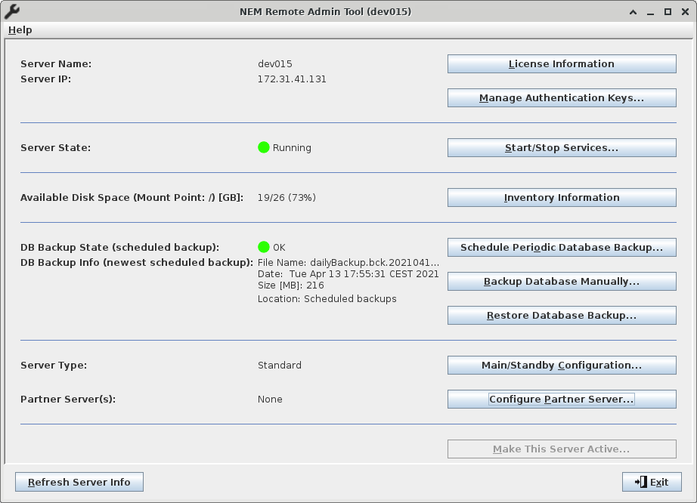The height and width of the screenshot is (503, 697).
Task: Click the server IP address value
Action: [x=292, y=79]
